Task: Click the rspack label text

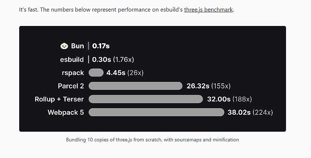Action: click(x=73, y=73)
